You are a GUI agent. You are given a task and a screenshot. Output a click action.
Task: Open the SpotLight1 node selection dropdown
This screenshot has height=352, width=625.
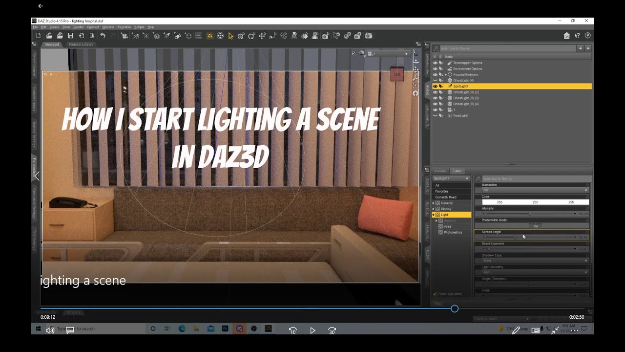coord(452,178)
